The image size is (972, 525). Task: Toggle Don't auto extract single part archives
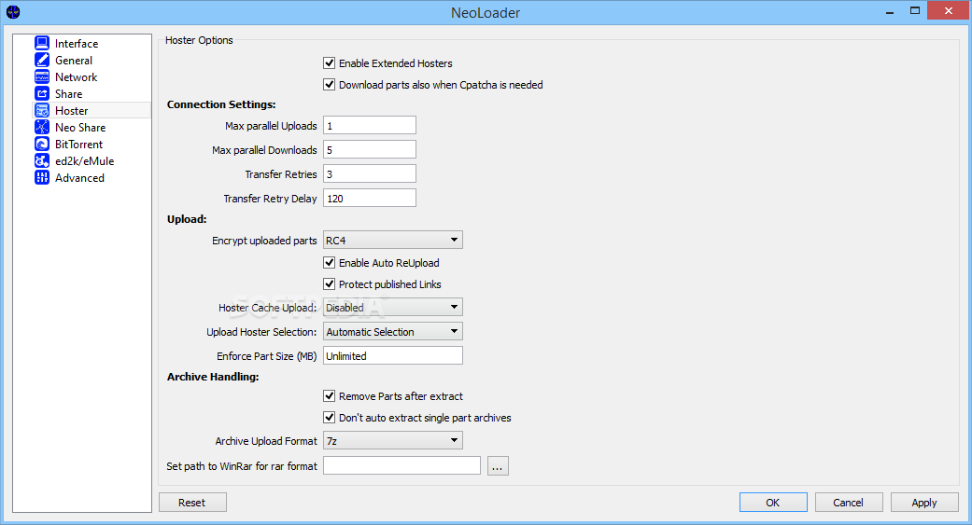(x=330, y=417)
